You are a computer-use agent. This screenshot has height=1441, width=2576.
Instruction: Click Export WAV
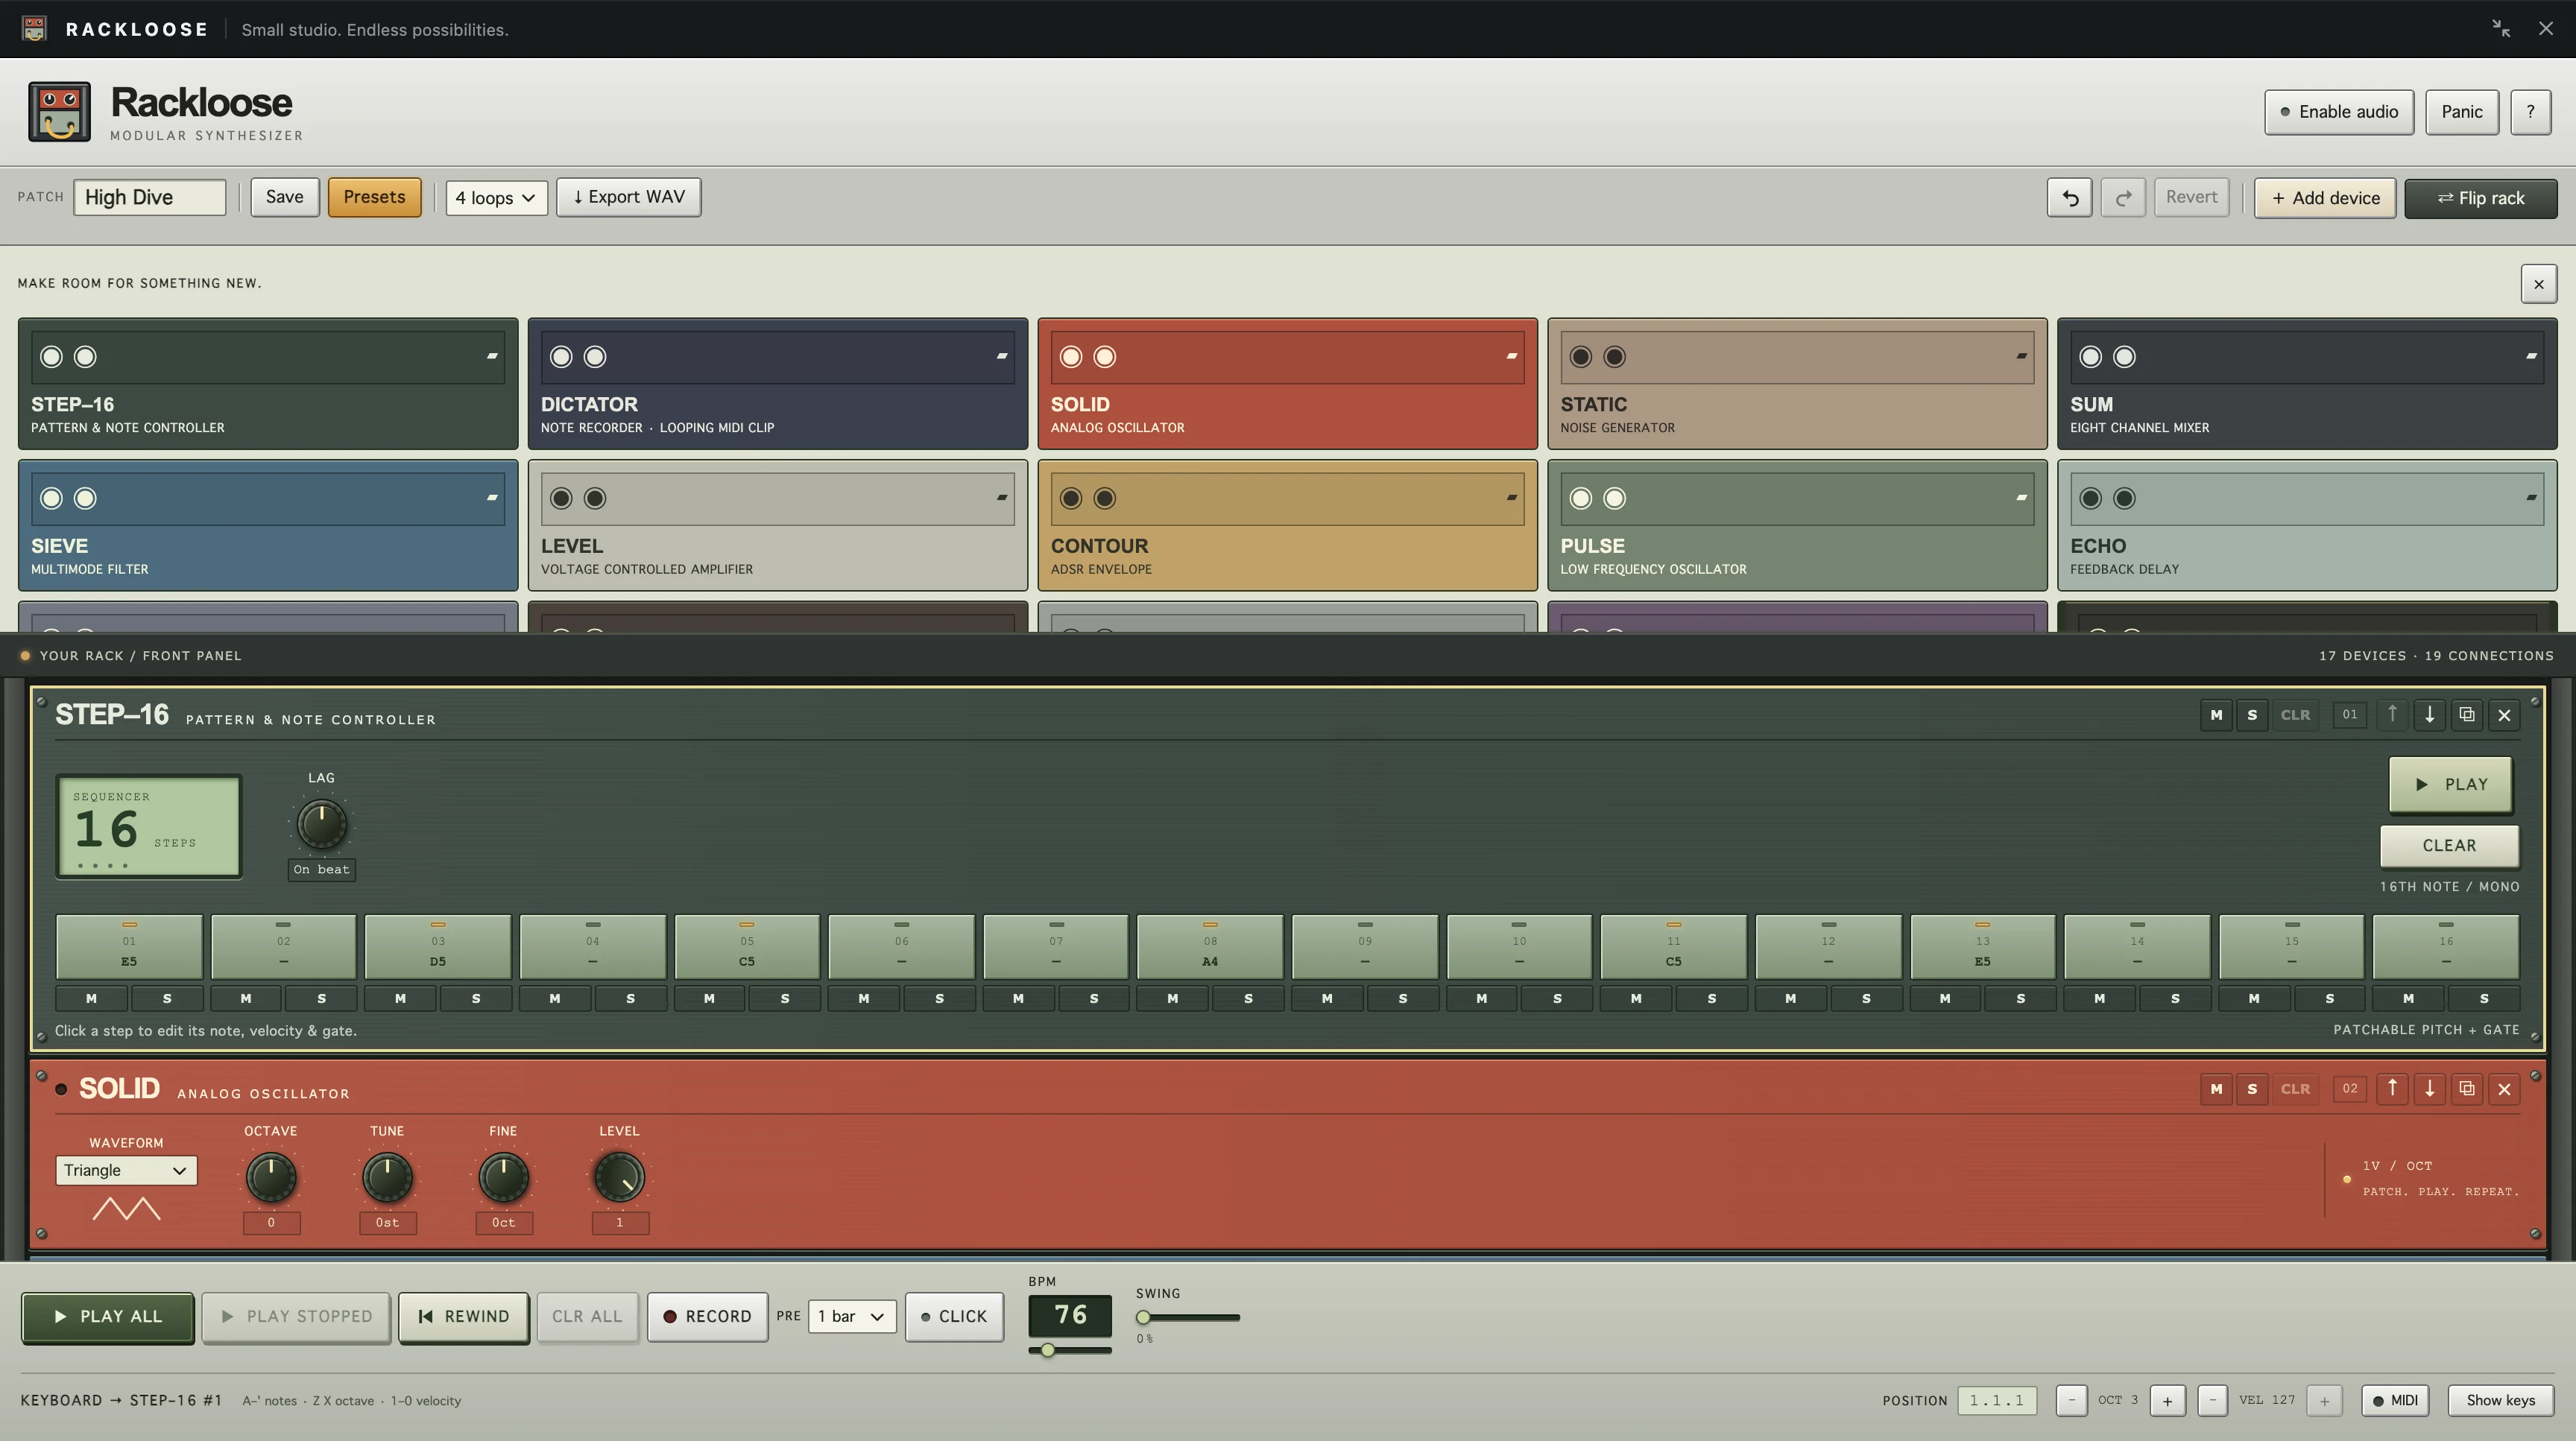(628, 197)
